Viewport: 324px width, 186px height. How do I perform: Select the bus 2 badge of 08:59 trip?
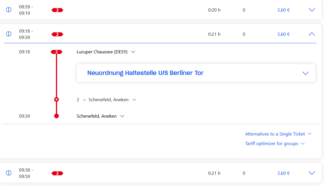(57, 10)
